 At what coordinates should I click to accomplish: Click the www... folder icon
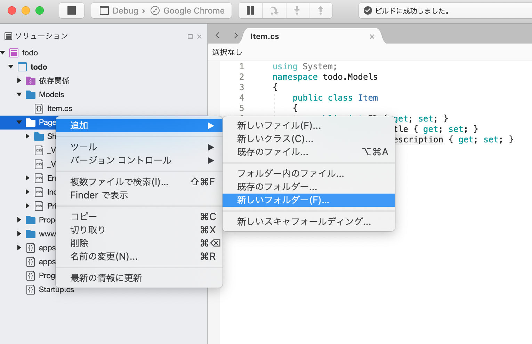(31, 234)
